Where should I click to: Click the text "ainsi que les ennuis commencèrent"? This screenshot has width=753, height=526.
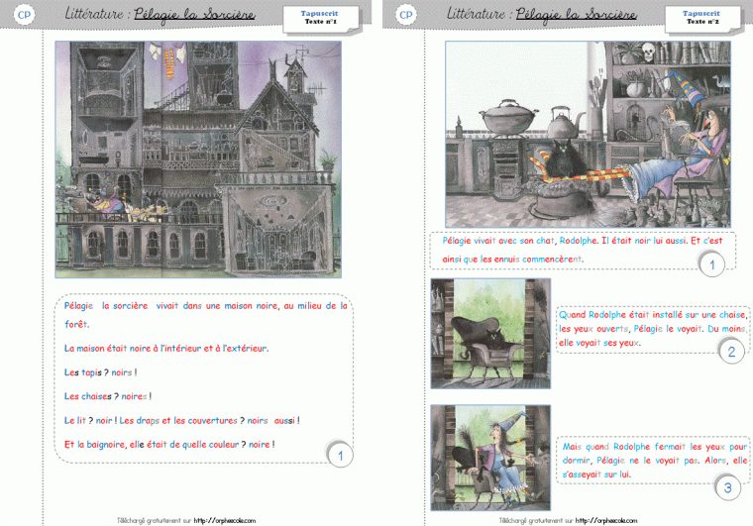point(512,260)
